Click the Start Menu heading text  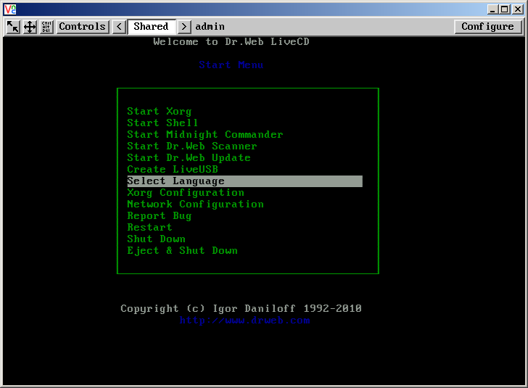point(231,65)
